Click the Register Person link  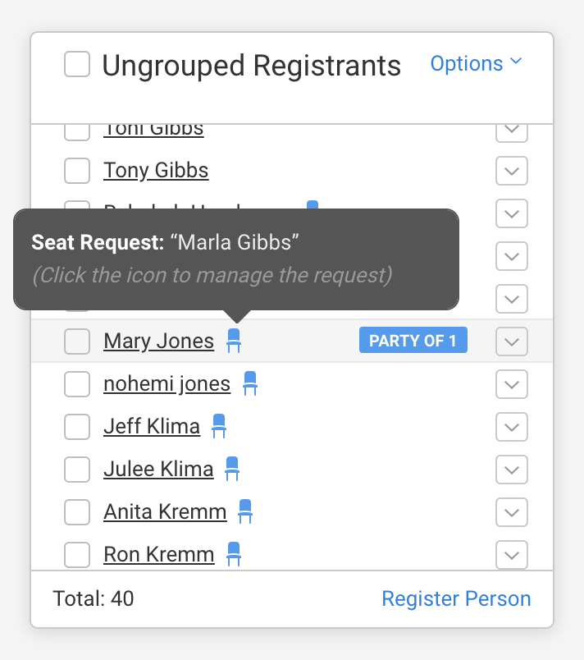point(456,599)
